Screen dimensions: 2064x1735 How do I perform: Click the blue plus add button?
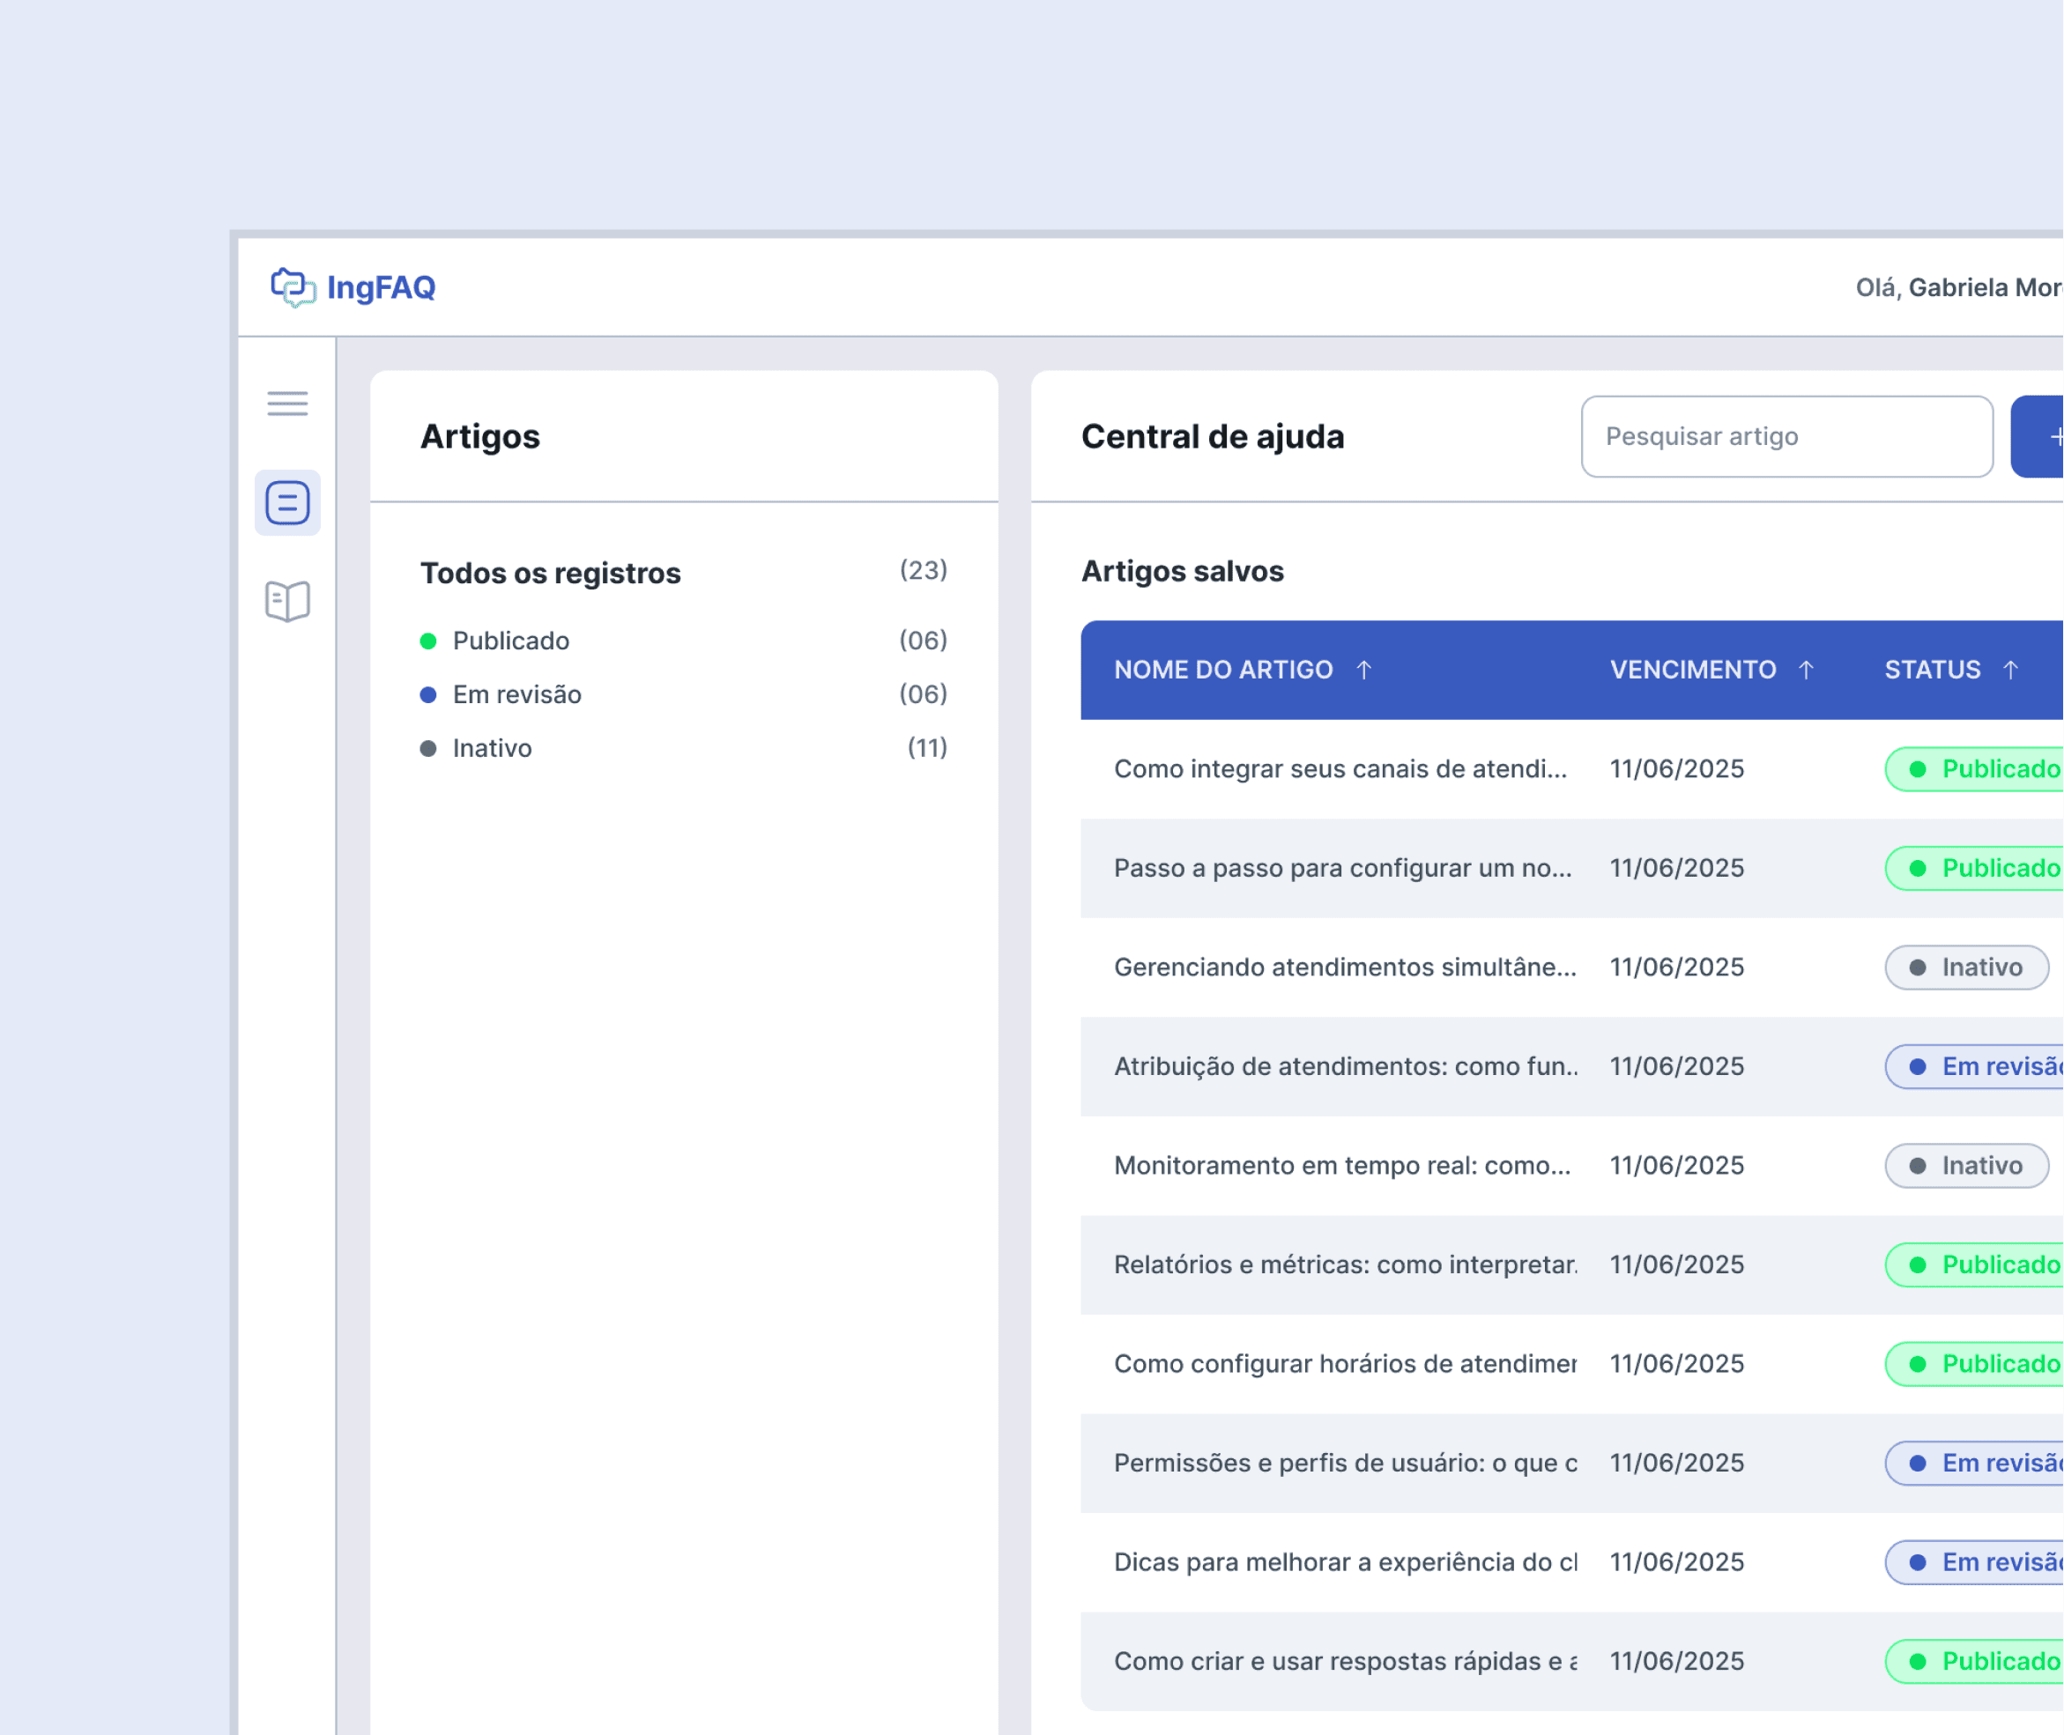pyautogui.click(x=2042, y=437)
